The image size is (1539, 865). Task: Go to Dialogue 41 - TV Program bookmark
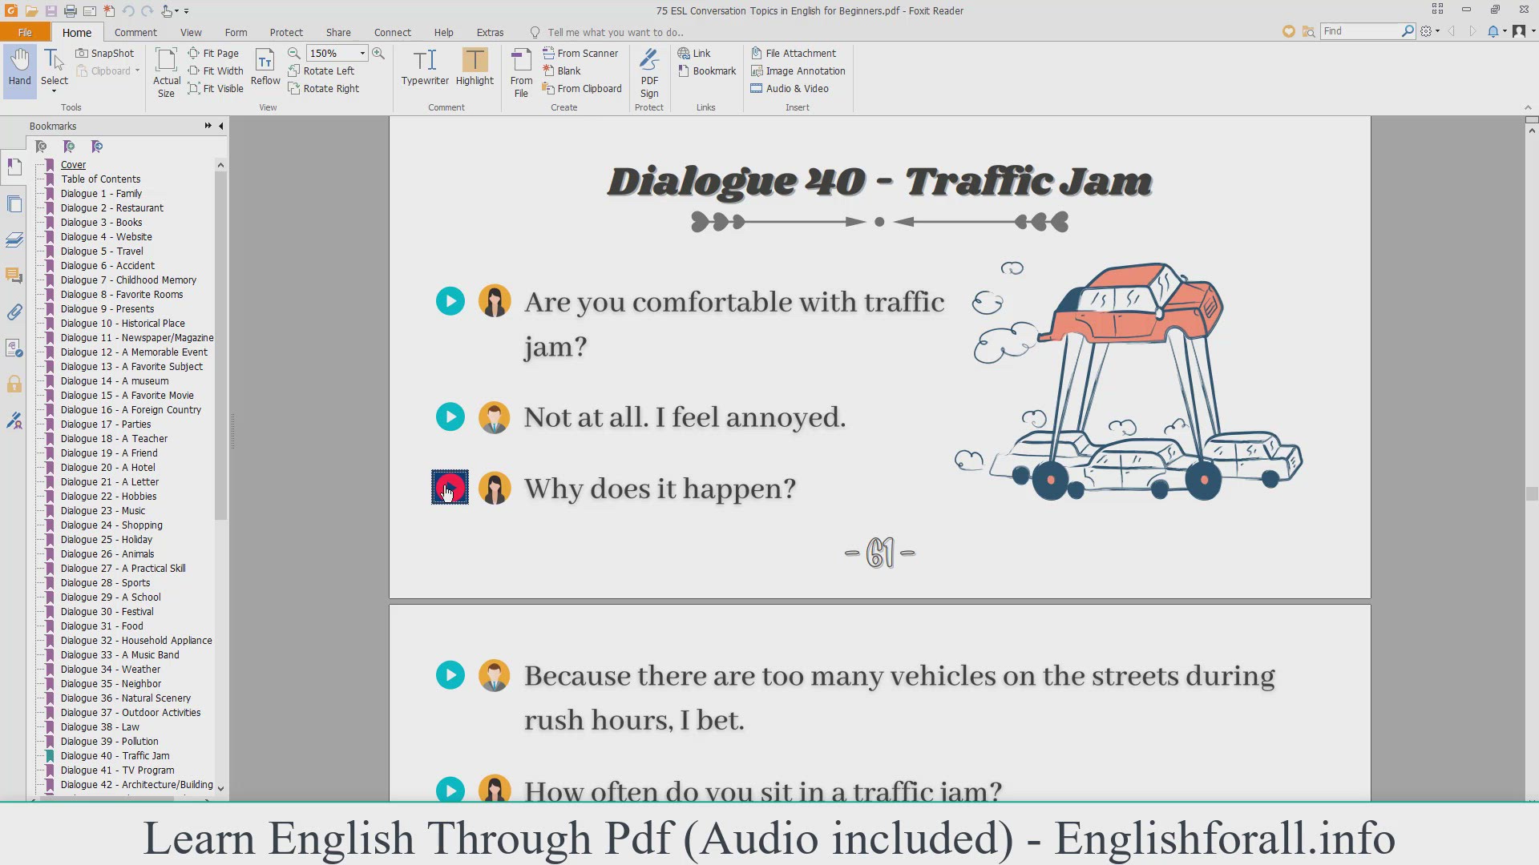click(117, 770)
